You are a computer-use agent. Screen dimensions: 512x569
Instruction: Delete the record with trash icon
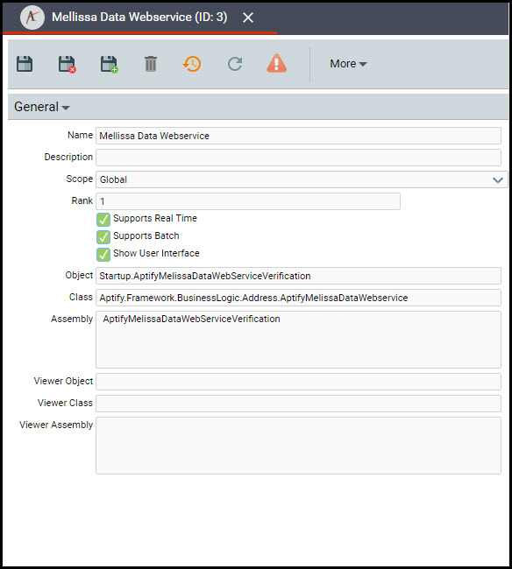point(151,64)
